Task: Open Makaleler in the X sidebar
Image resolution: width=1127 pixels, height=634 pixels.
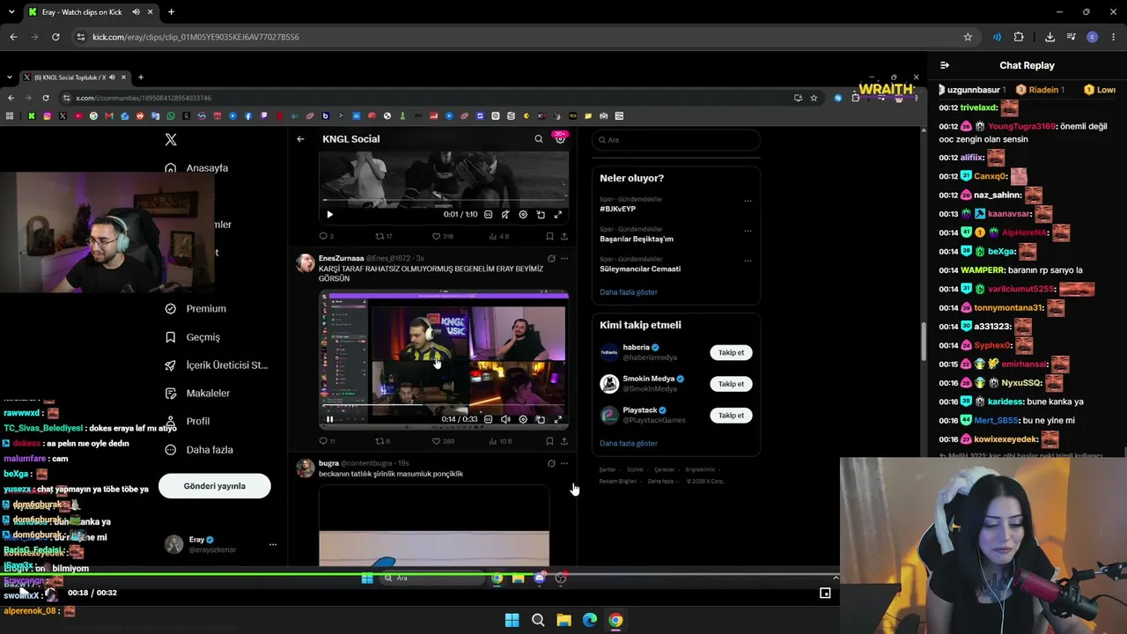Action: (x=198, y=394)
